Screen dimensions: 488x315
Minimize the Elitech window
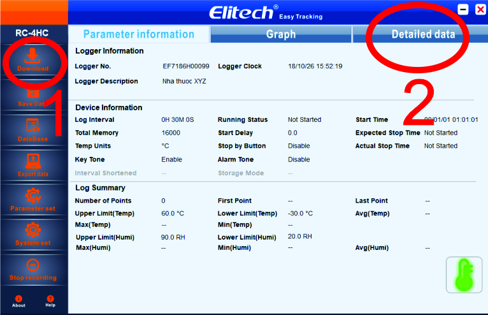pos(463,10)
